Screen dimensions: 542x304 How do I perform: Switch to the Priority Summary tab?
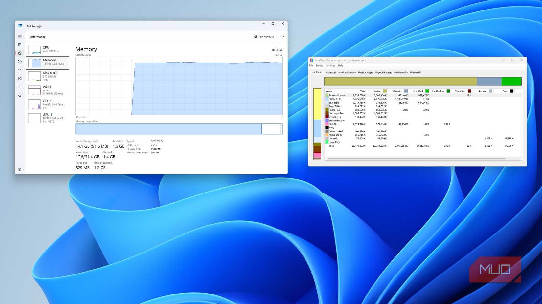(x=347, y=72)
